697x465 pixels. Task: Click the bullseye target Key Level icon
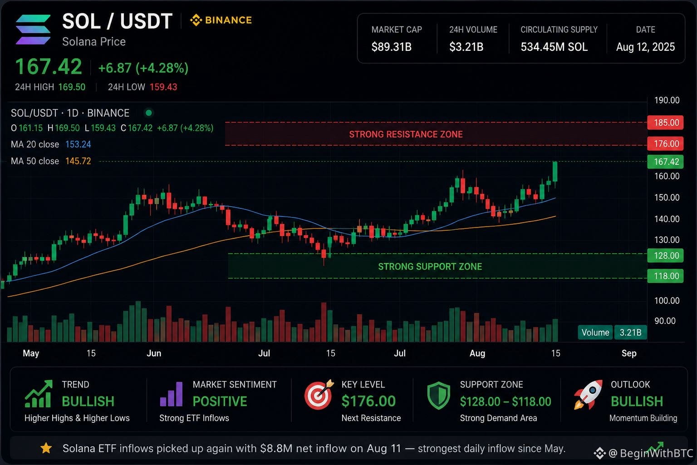(319, 395)
